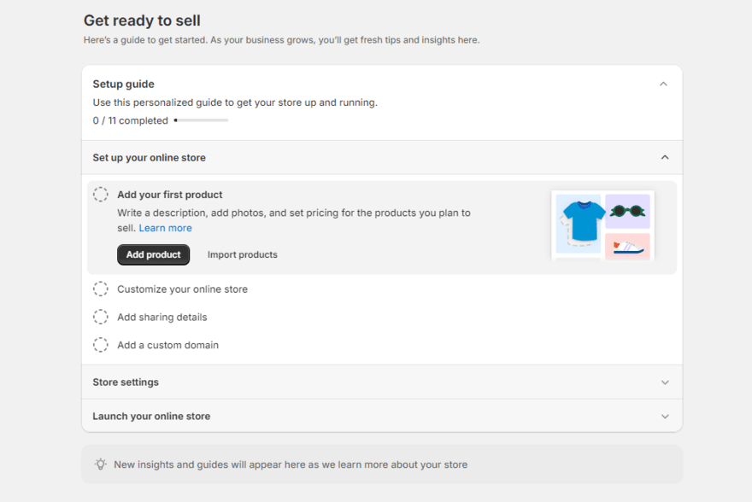Screen dimensions: 752x502
Task: Select the "Add your first product" task card
Action: click(x=171, y=194)
